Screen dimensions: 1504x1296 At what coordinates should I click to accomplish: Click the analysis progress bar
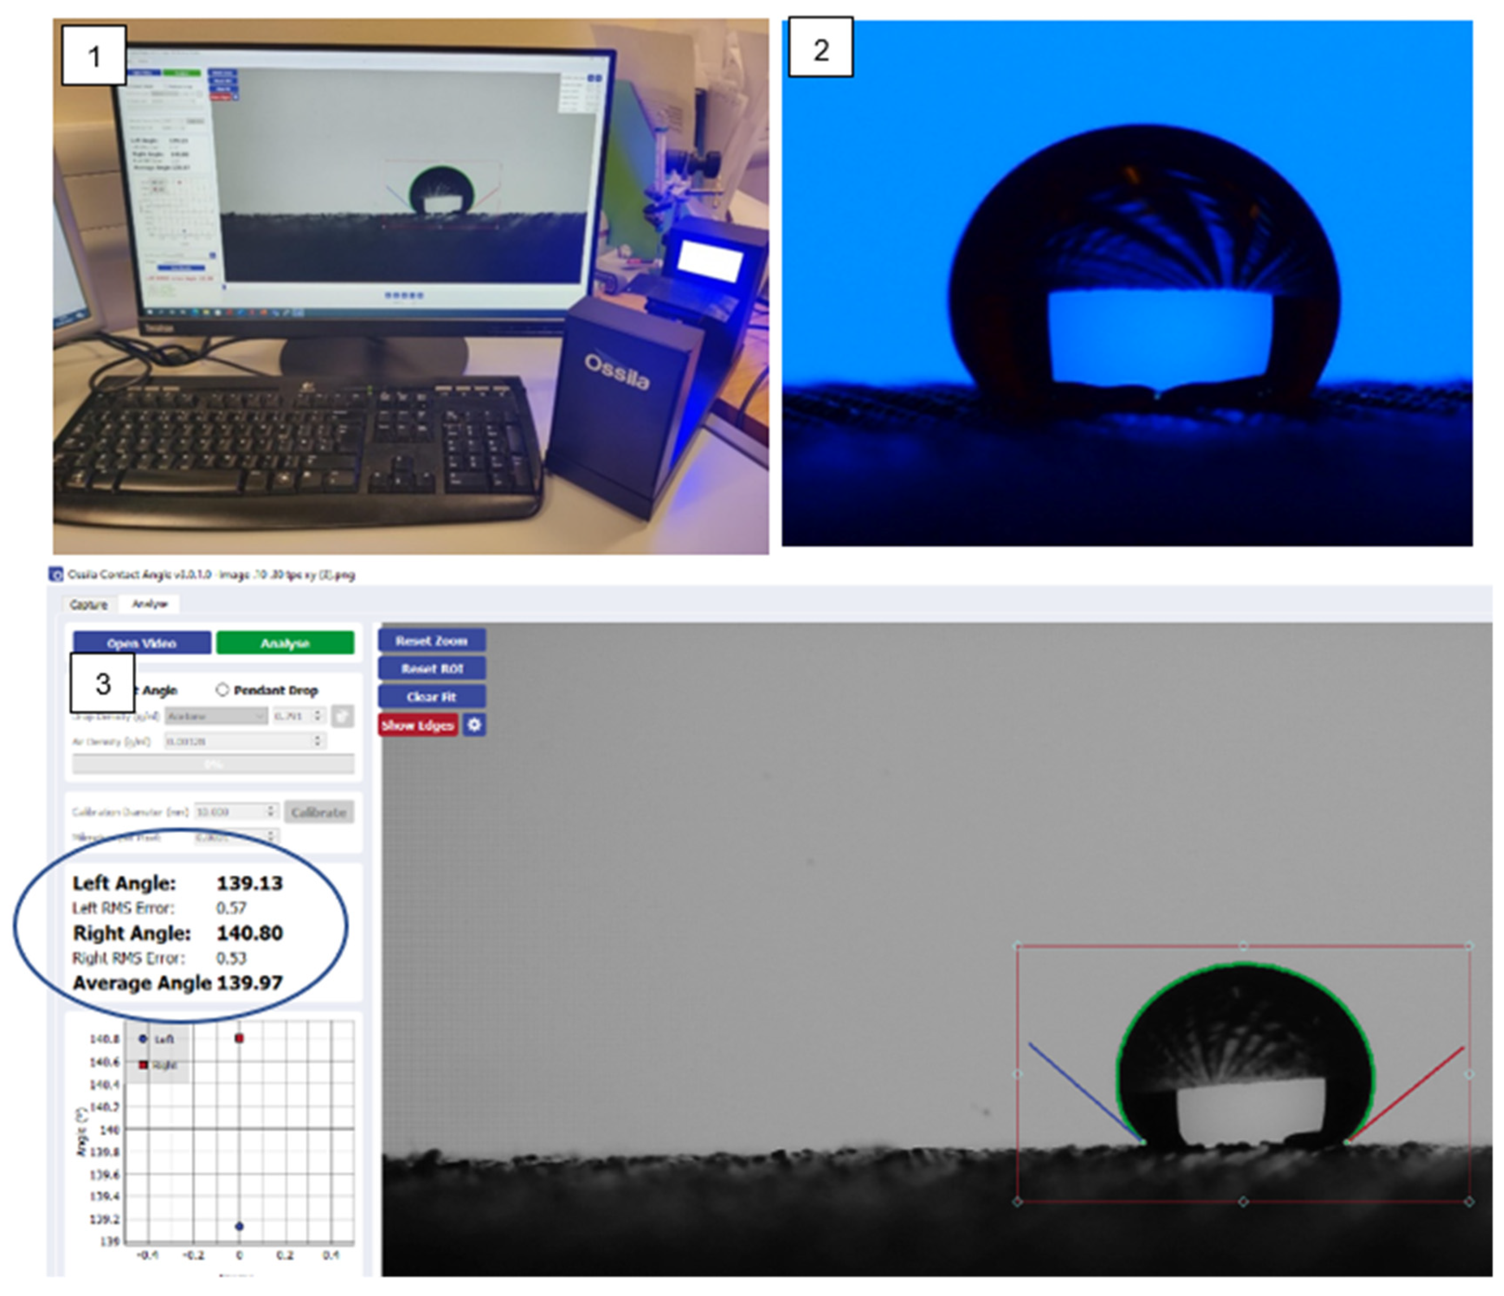coord(213,764)
